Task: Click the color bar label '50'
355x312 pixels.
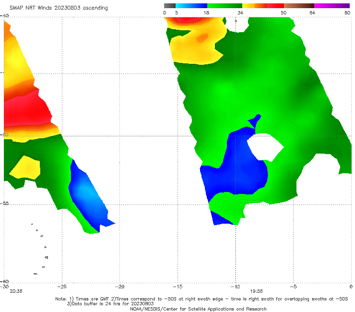Action: pos(284,13)
